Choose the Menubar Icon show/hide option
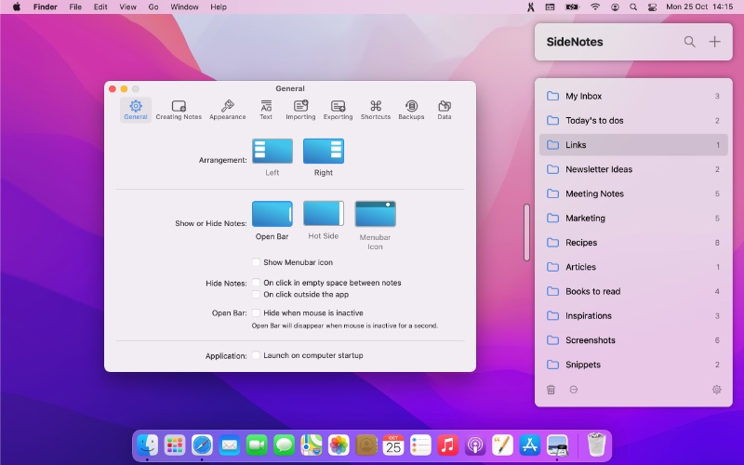 376,214
